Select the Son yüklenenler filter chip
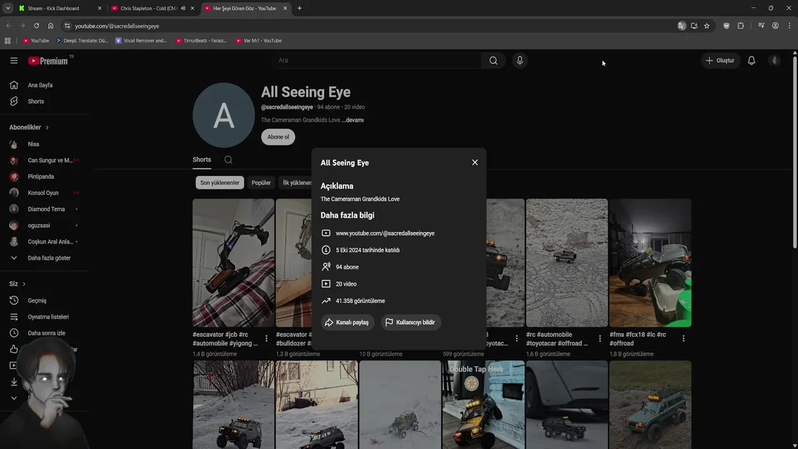Screen dimensions: 798x449 click(219, 183)
